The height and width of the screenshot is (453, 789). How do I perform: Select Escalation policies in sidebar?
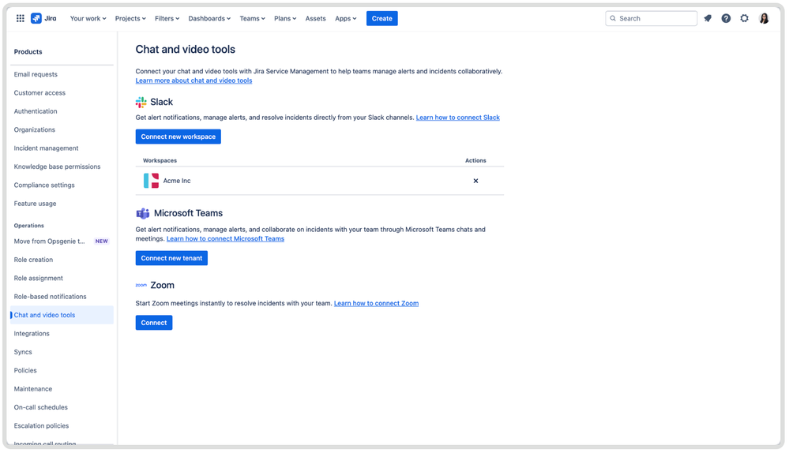pos(62,426)
